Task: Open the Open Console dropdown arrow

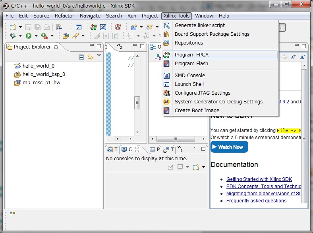Action: point(203,167)
